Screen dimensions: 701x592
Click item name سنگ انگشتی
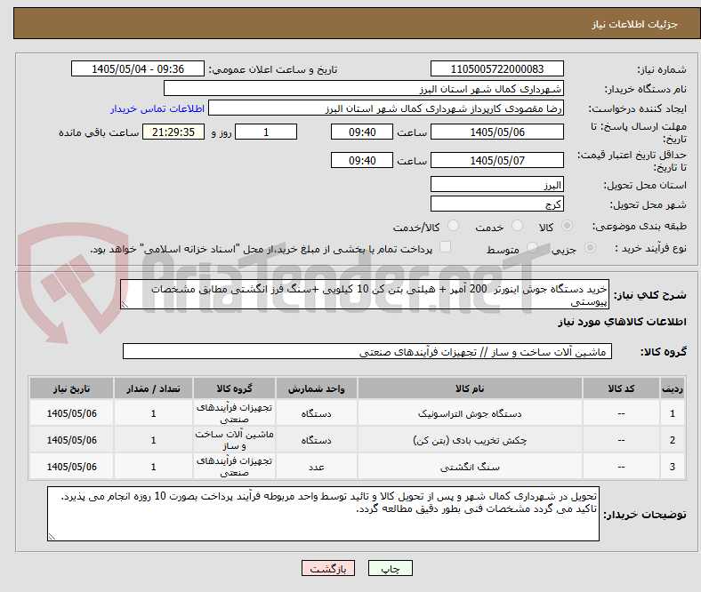470,467
